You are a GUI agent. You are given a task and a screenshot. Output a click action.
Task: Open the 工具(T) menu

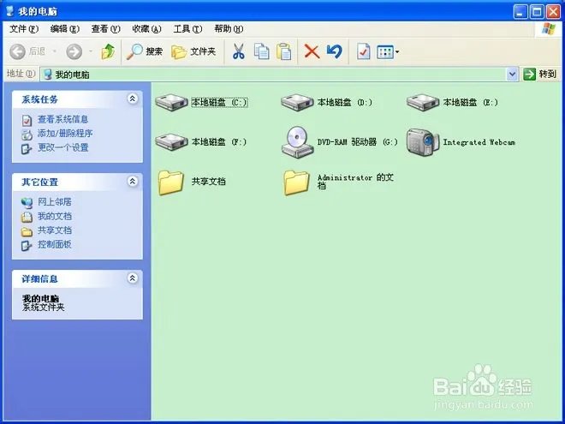click(x=187, y=29)
